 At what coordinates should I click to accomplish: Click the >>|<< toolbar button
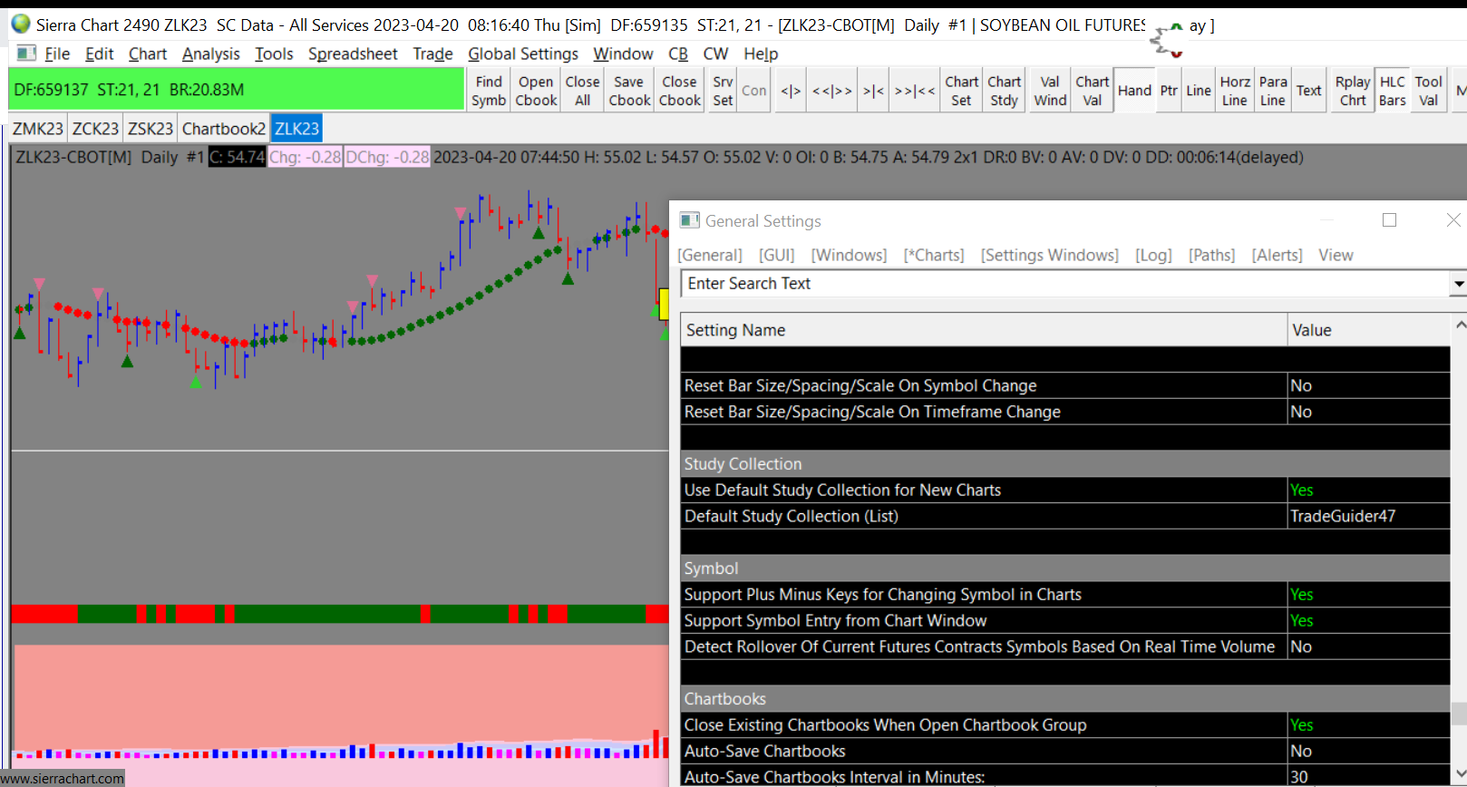[x=914, y=91]
